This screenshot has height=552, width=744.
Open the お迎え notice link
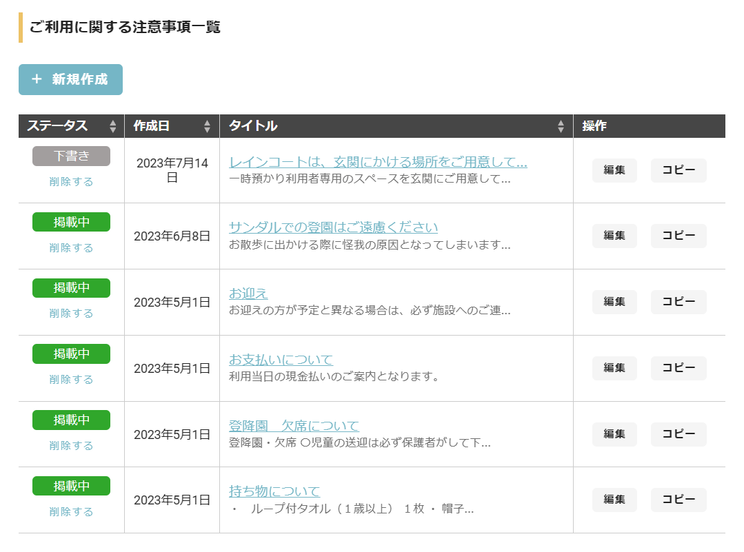coord(248,294)
